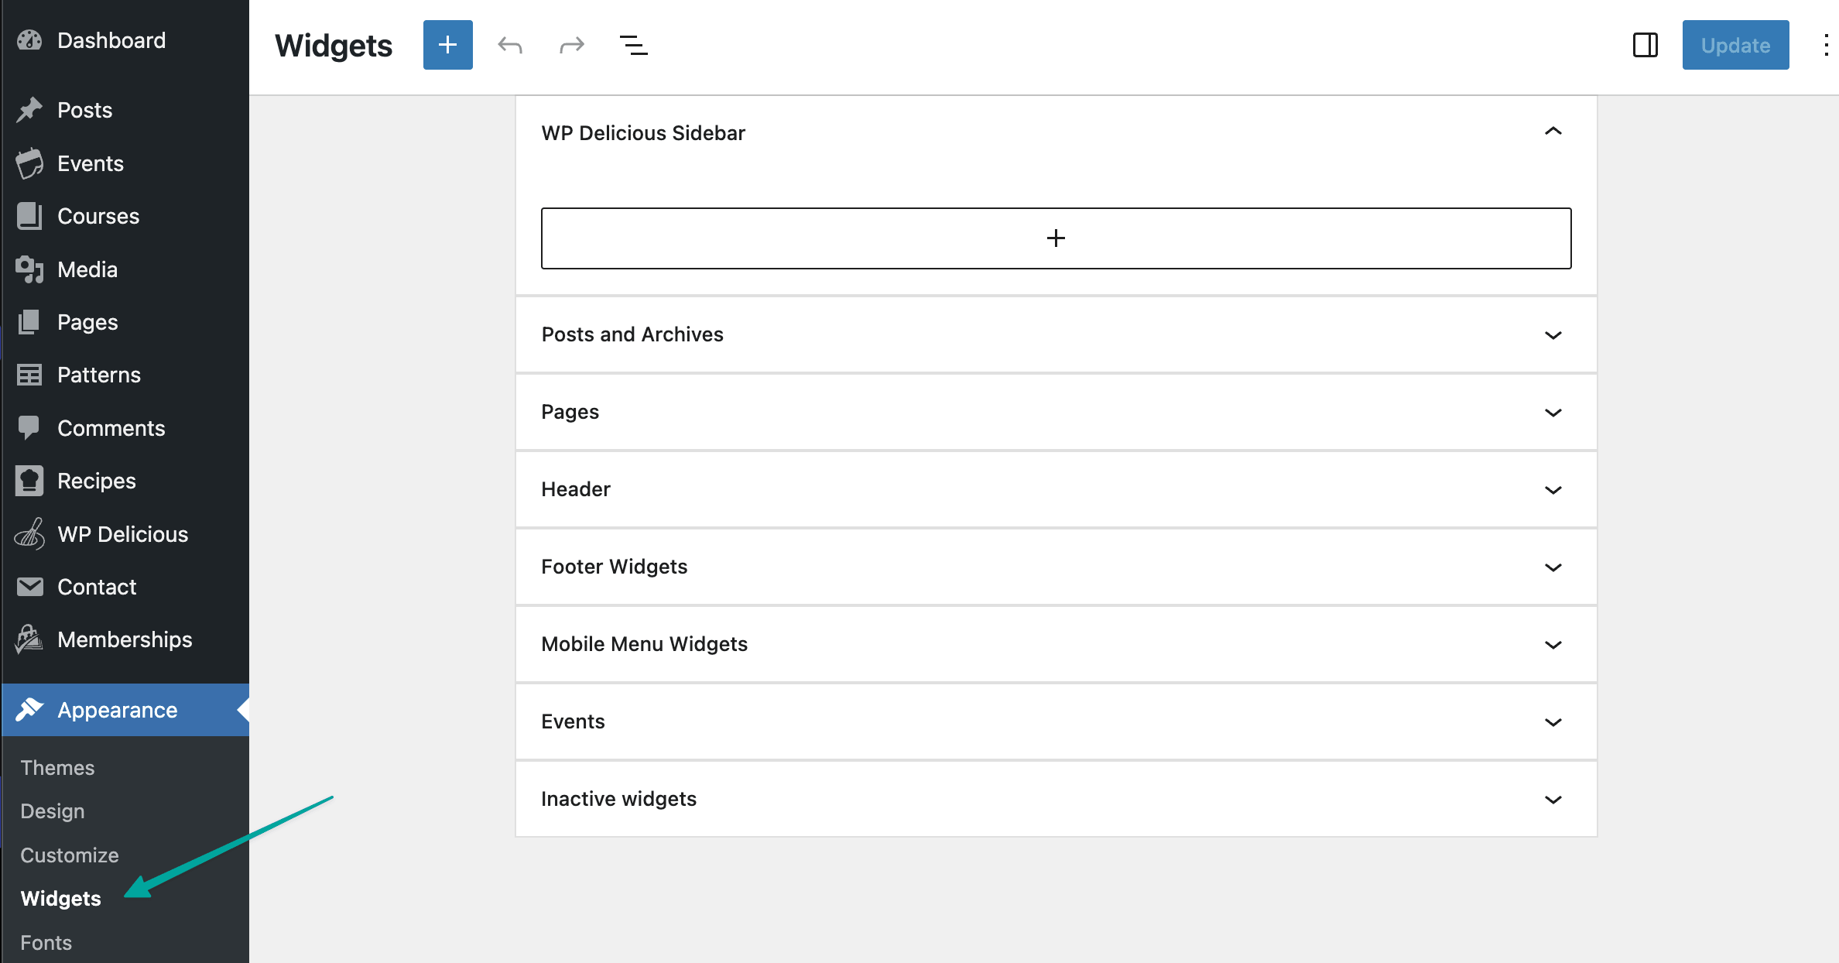Click the WP Delicious whisk icon
This screenshot has width=1839, height=963.
(29, 534)
